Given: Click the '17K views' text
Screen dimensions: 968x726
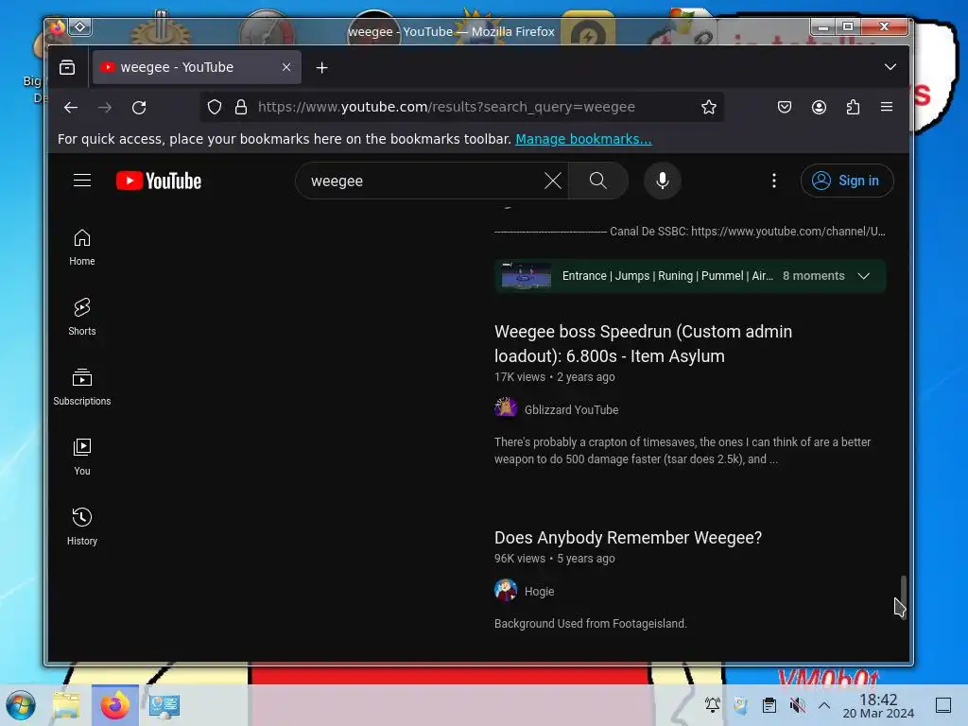Looking at the screenshot, I should [520, 377].
